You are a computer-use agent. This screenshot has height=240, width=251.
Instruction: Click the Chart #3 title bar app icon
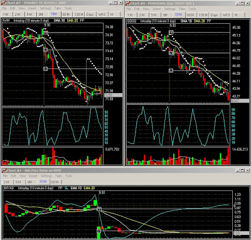(x=4, y=3)
